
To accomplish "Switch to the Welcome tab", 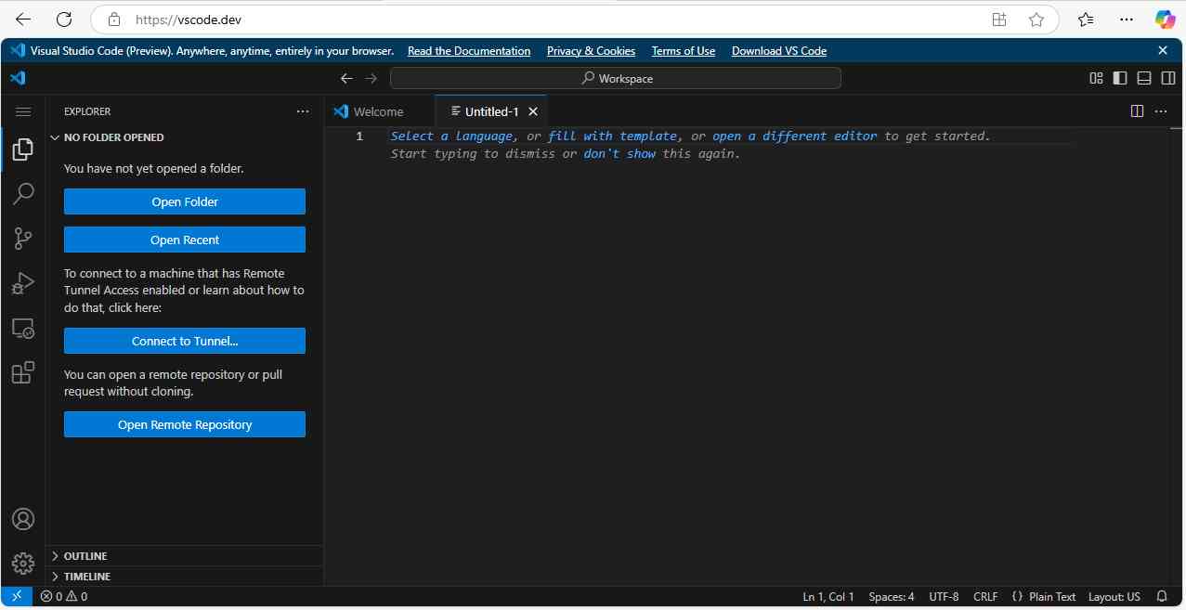I will pos(378,111).
